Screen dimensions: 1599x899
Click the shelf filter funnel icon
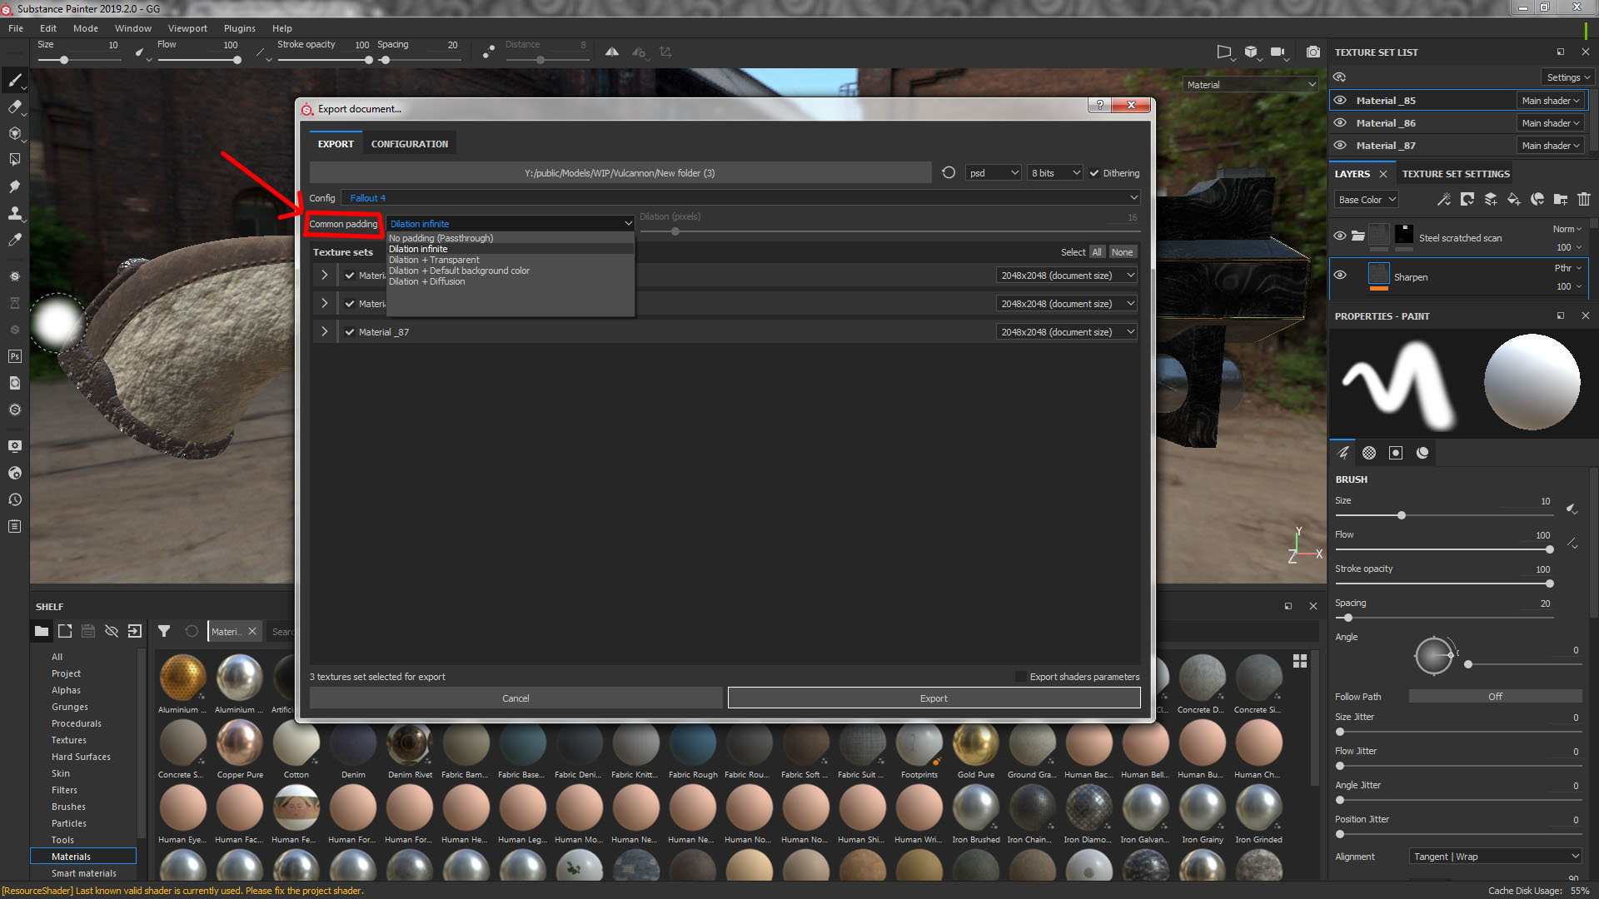pyautogui.click(x=164, y=631)
